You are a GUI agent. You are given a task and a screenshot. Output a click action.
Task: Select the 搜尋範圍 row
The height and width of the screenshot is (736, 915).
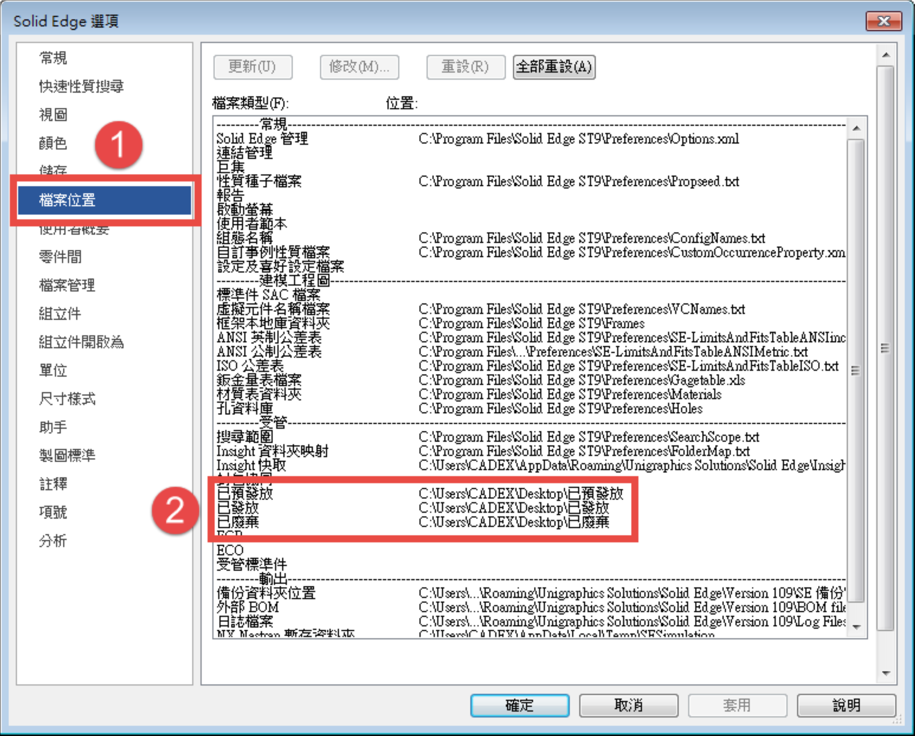coord(531,437)
